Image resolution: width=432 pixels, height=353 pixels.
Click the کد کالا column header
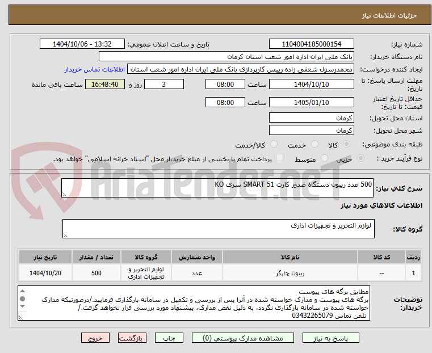pyautogui.click(x=381, y=257)
